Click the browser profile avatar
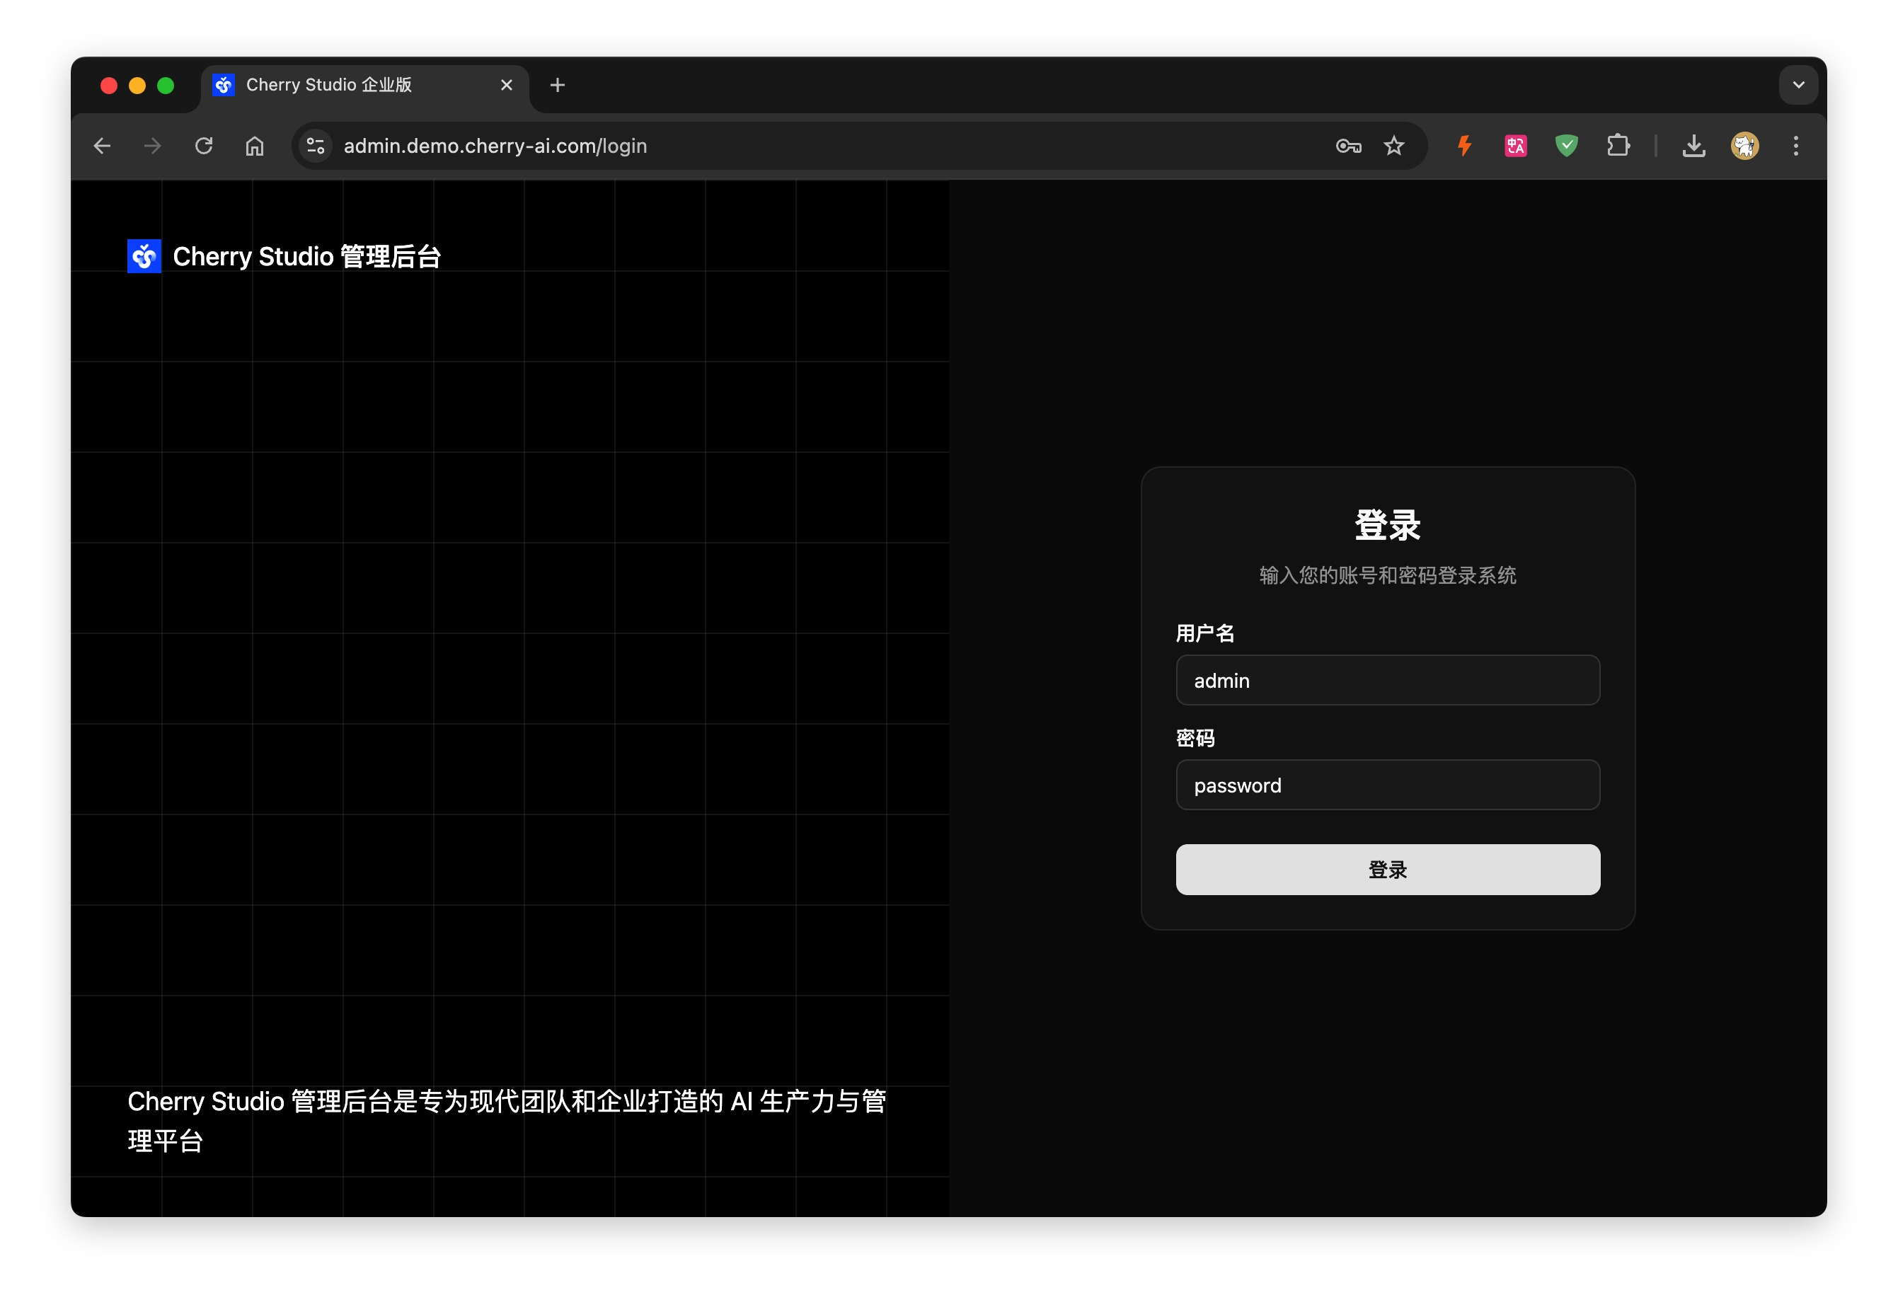The image size is (1898, 1302). pos(1745,145)
